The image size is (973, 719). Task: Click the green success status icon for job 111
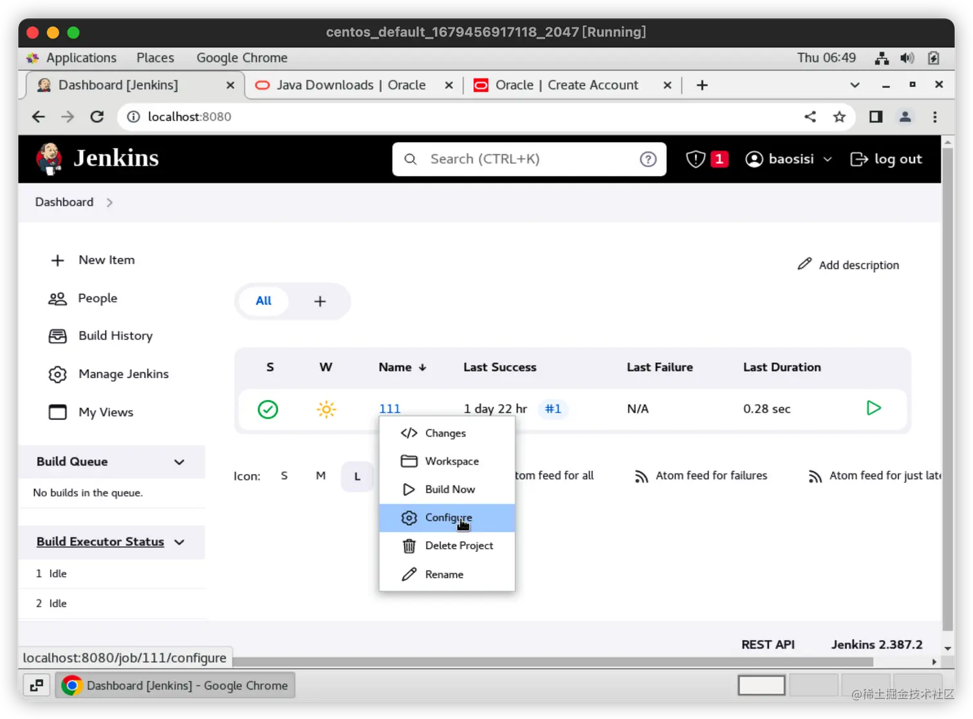tap(268, 409)
